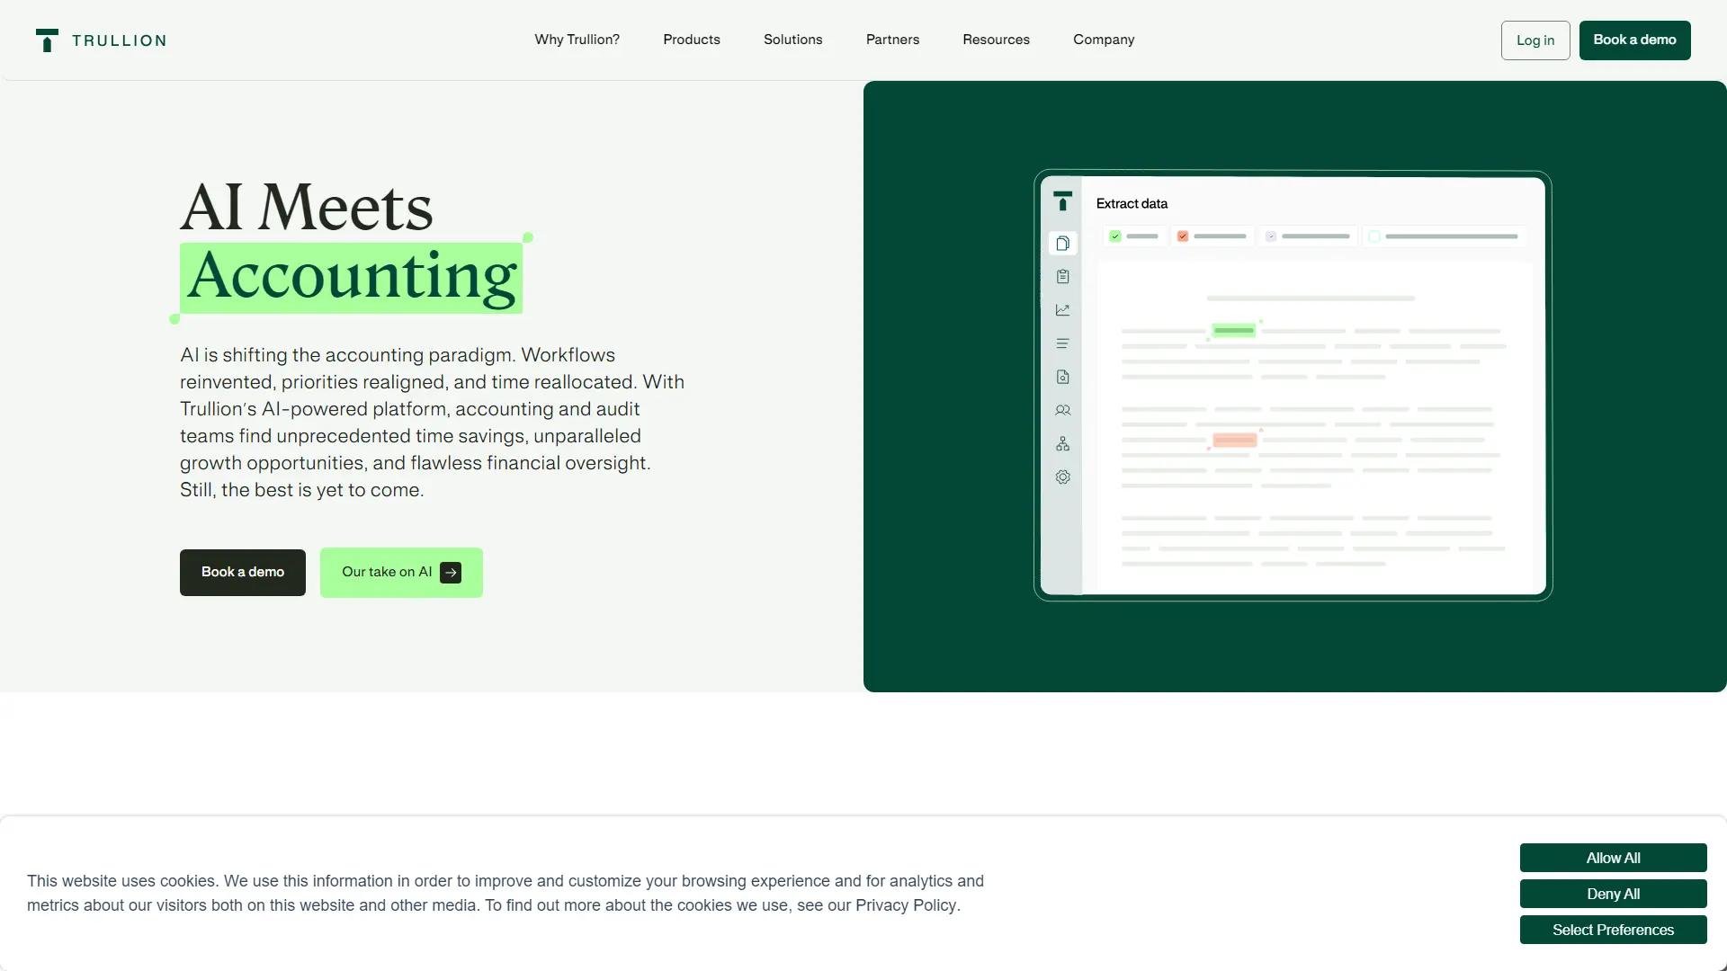Screen dimensions: 1727x971
Task: Click the users icon in mockup sidebar
Action: 1062,410
